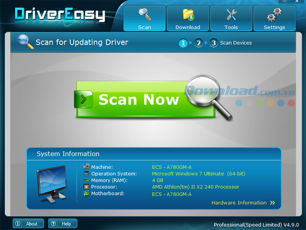Switch to the Download tab
This screenshot has height=230, width=306.
188,18
